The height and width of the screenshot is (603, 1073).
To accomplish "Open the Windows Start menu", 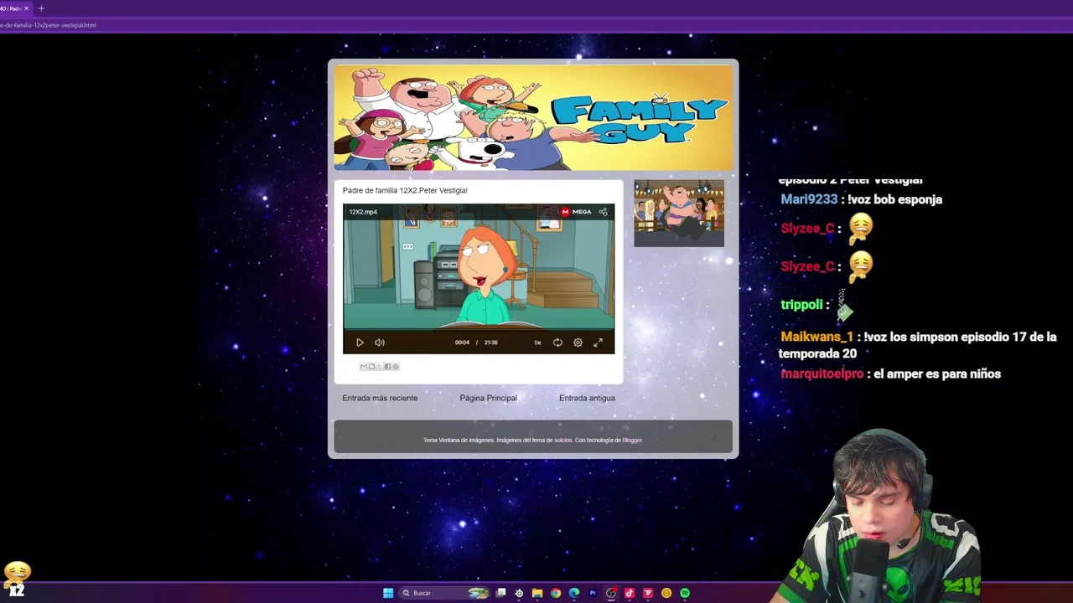I will 388,593.
